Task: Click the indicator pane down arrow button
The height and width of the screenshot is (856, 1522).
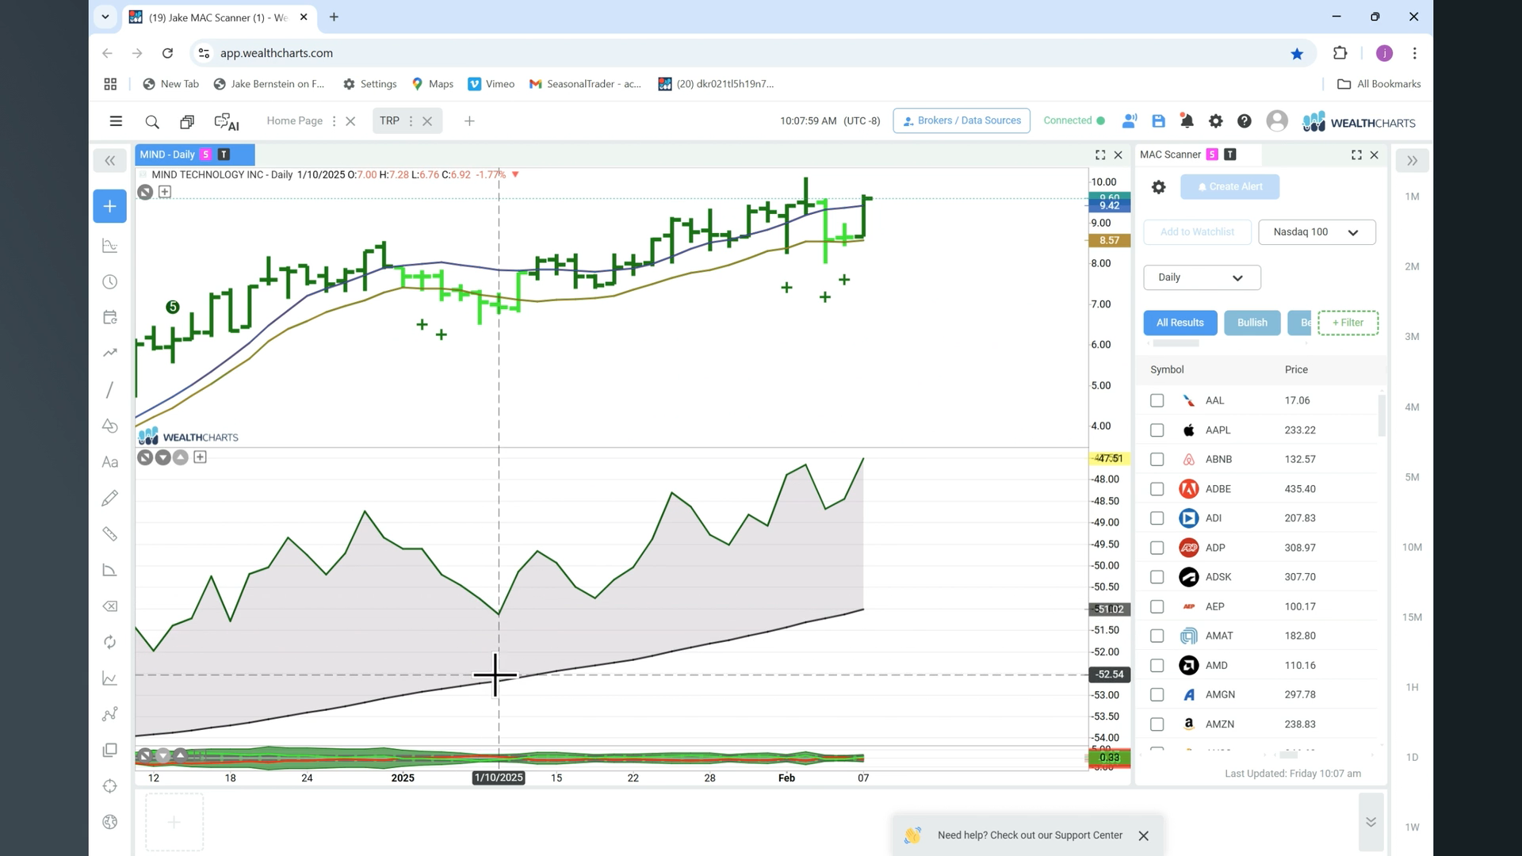Action: (163, 457)
